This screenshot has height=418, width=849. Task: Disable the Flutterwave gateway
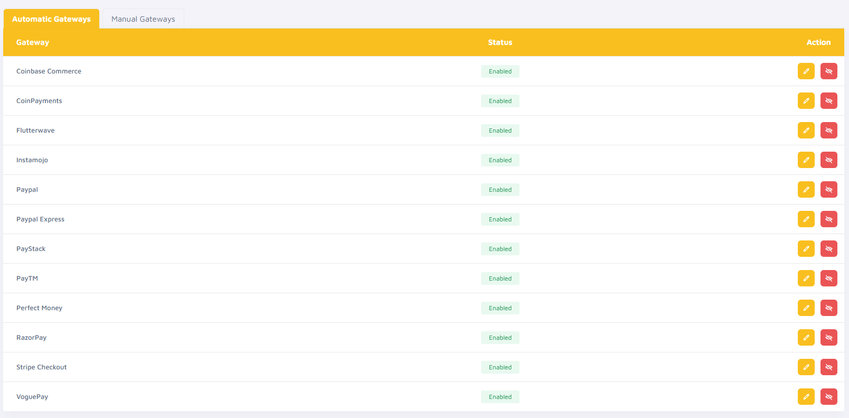pos(828,131)
